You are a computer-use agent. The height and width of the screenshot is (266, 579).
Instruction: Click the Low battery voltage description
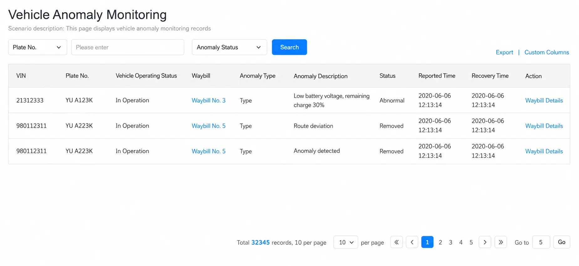[332, 100]
